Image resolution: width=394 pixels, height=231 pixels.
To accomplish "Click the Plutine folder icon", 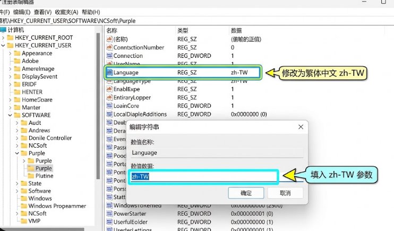I will [31, 176].
